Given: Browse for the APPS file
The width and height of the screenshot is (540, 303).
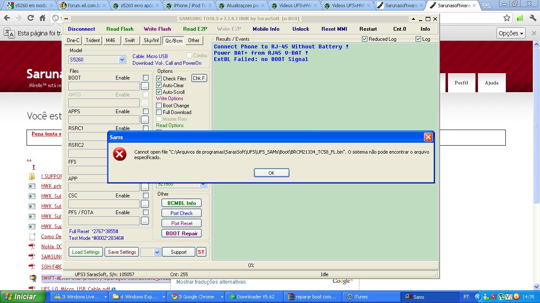Looking at the screenshot, I should tap(145, 120).
